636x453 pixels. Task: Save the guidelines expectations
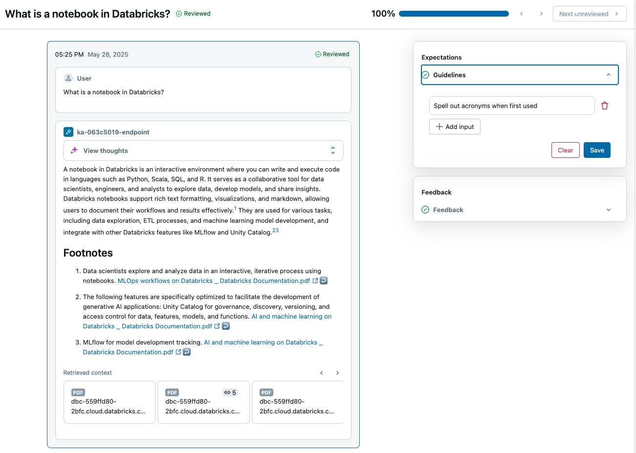[597, 150]
